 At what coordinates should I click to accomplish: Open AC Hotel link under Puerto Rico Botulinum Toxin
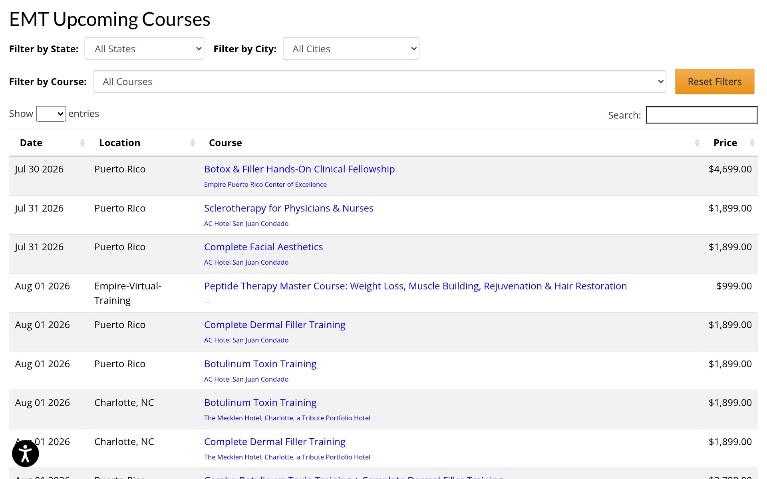click(246, 379)
